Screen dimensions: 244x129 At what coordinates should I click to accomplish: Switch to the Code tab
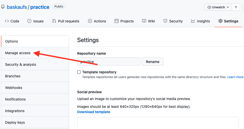pos(12,21)
